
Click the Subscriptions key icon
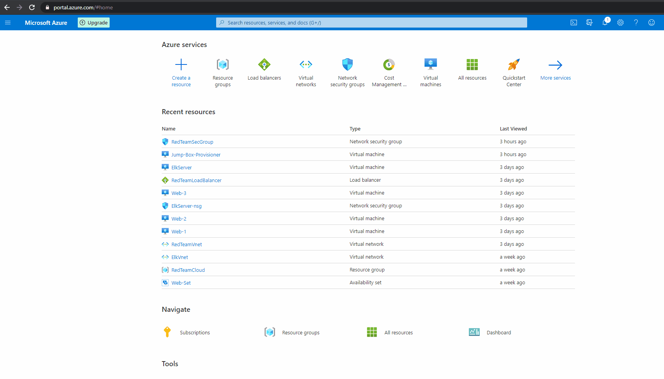point(167,332)
